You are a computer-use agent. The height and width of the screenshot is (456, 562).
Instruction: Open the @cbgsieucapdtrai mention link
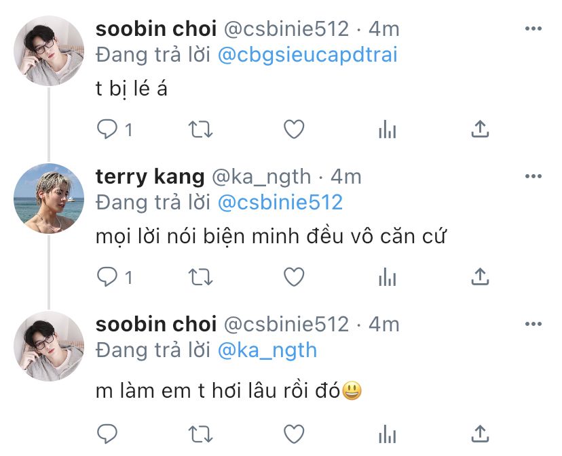[x=307, y=55]
